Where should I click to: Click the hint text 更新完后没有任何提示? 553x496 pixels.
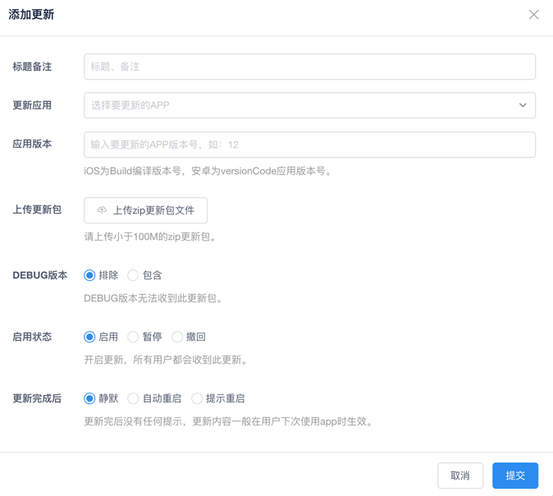tap(229, 421)
